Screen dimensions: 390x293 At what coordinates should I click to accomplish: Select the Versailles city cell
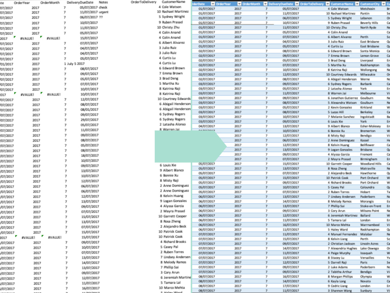point(367,258)
